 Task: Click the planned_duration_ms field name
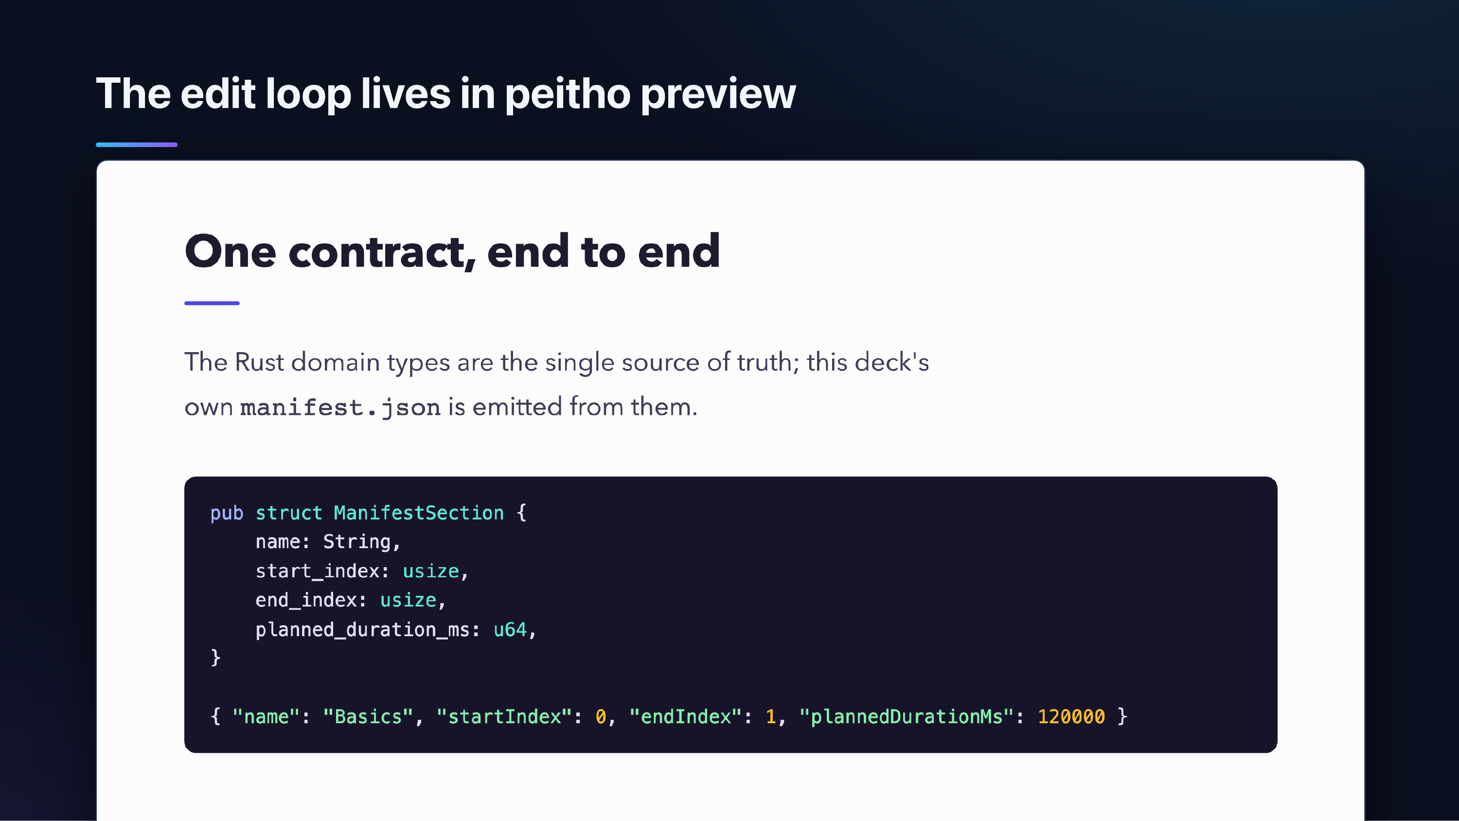point(362,630)
